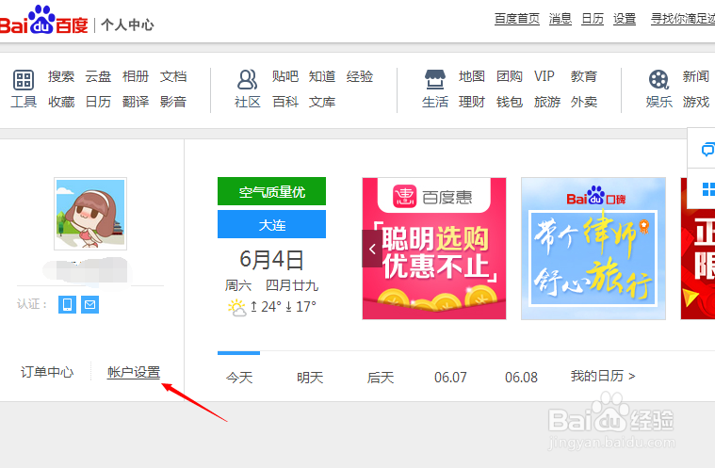Open 帐户设置 account settings
Image resolution: width=715 pixels, height=468 pixels.
pos(134,372)
